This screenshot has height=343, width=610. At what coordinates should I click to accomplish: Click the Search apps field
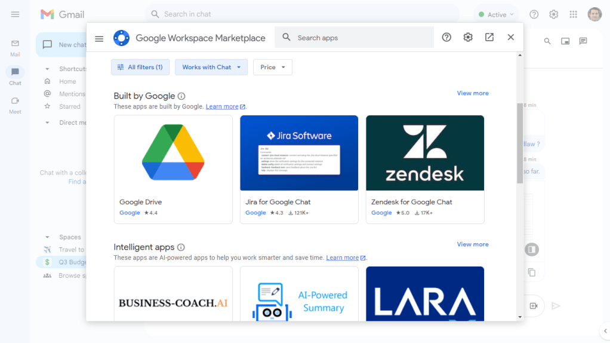[354, 38]
